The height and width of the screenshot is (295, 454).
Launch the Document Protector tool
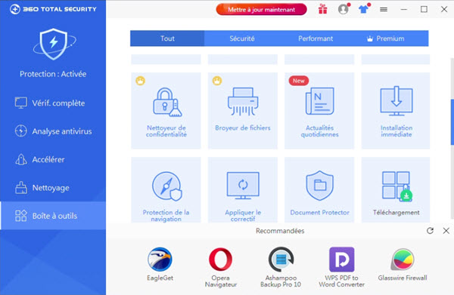pyautogui.click(x=319, y=190)
